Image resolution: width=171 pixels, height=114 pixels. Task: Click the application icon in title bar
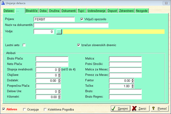click(3, 3)
